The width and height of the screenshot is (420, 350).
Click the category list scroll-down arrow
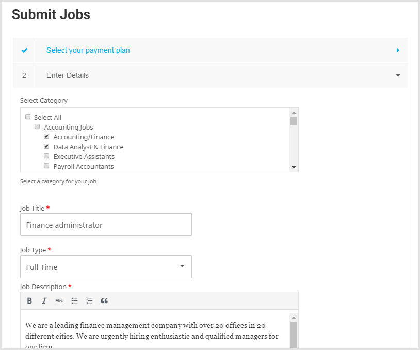(294, 167)
